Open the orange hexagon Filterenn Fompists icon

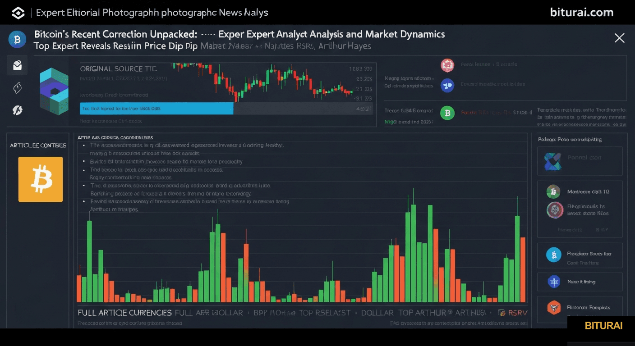(554, 308)
